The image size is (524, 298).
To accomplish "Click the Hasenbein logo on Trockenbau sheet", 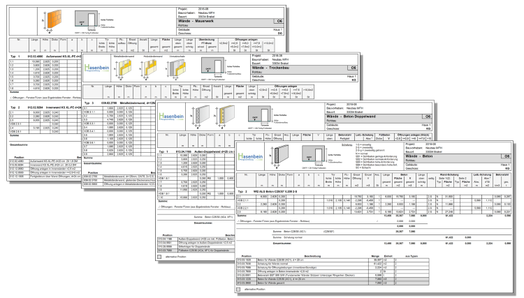I will [97, 68].
